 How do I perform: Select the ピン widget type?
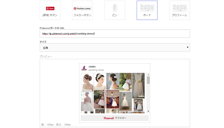click(x=115, y=10)
